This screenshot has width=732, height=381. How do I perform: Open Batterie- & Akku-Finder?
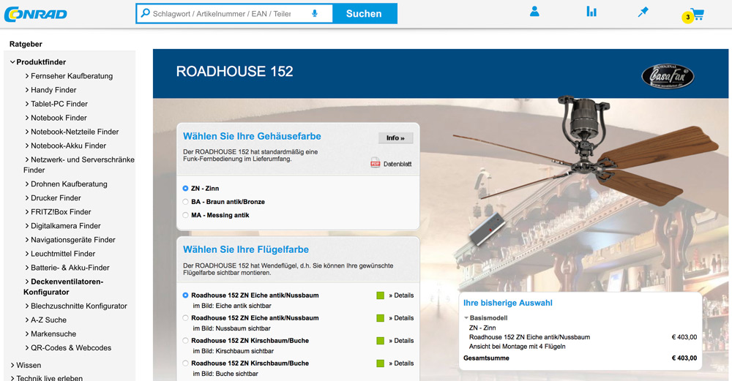point(70,268)
